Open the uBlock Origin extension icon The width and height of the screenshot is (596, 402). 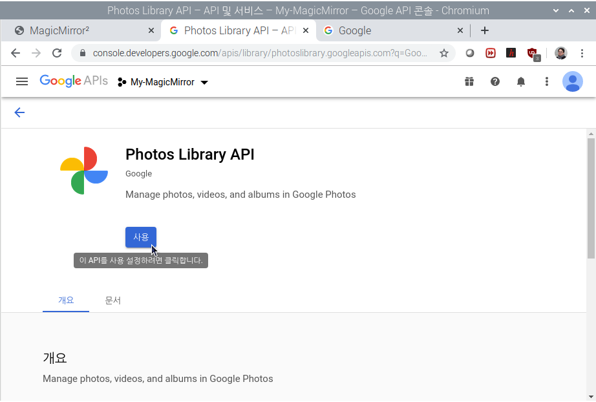click(533, 54)
